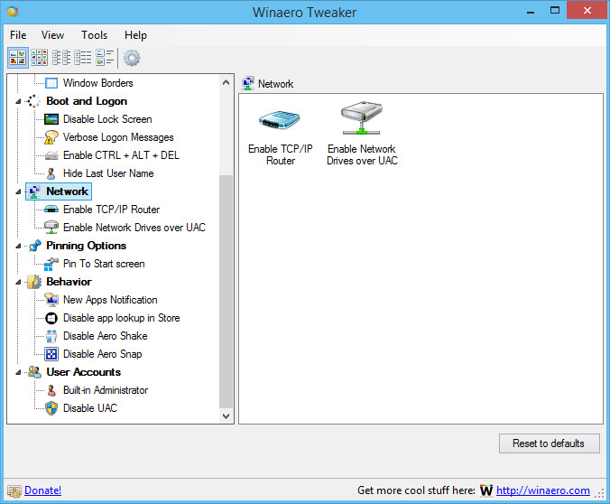
Task: Click the Built-in Administrator icon
Action: tap(51, 390)
